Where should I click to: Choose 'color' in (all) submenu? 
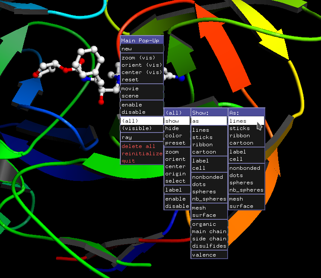[x=177, y=136]
